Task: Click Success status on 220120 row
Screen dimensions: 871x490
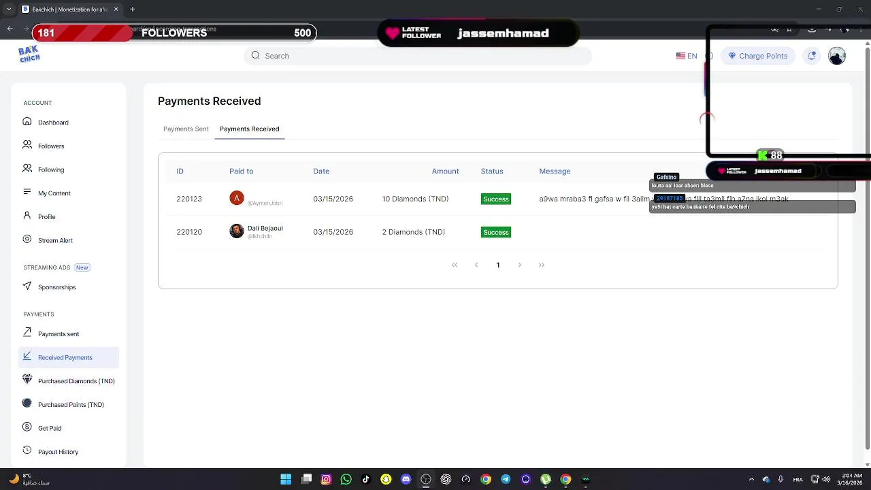Action: (496, 232)
